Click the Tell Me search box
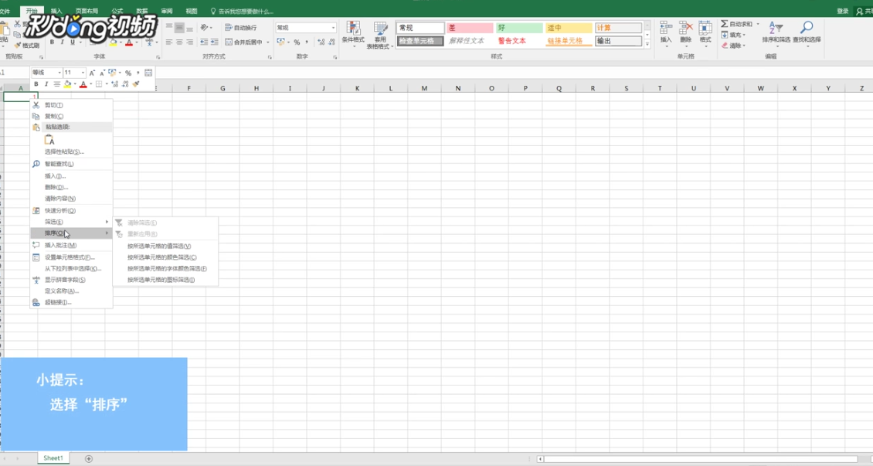 click(x=242, y=11)
